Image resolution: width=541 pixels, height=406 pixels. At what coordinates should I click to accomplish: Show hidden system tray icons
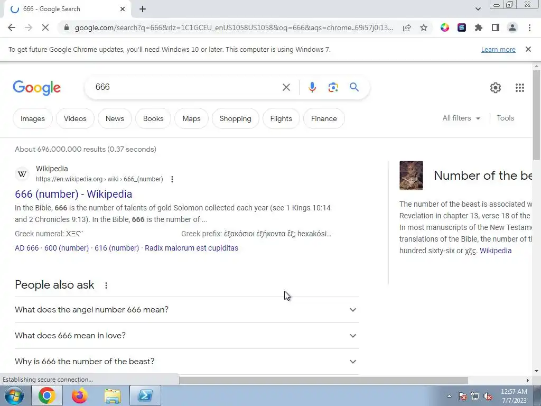click(x=449, y=396)
